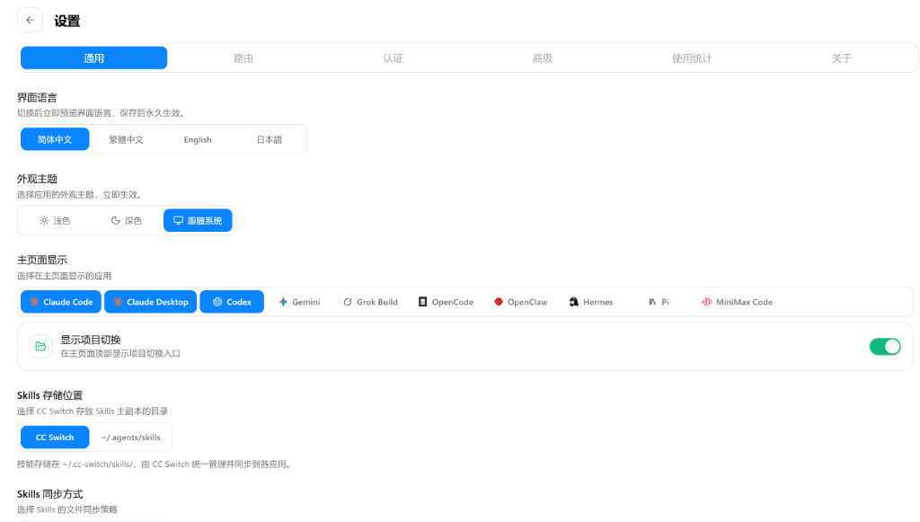Click the Skills 同步方式 heading
This screenshot has width=920, height=522.
tap(50, 494)
